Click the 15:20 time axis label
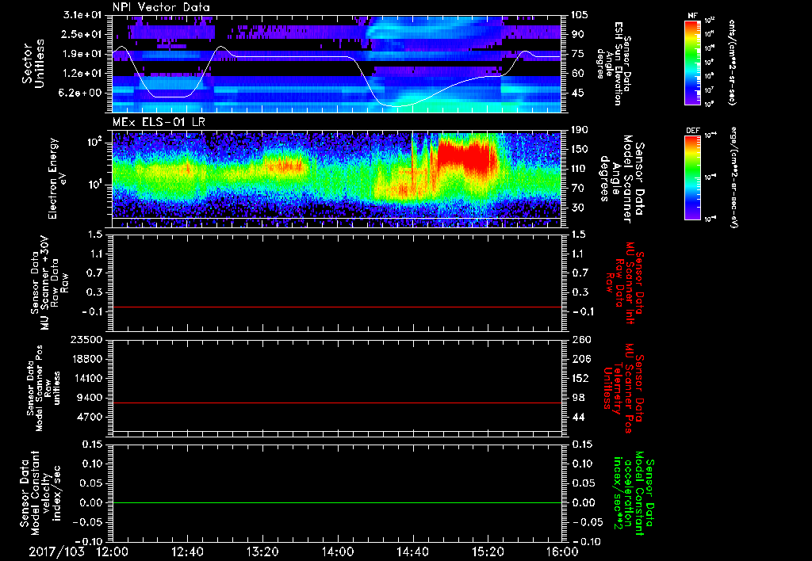This screenshot has height=561, width=812. (488, 551)
